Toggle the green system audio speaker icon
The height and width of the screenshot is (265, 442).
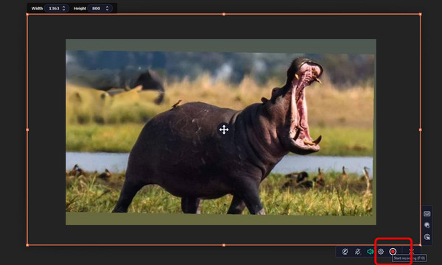[x=370, y=252]
